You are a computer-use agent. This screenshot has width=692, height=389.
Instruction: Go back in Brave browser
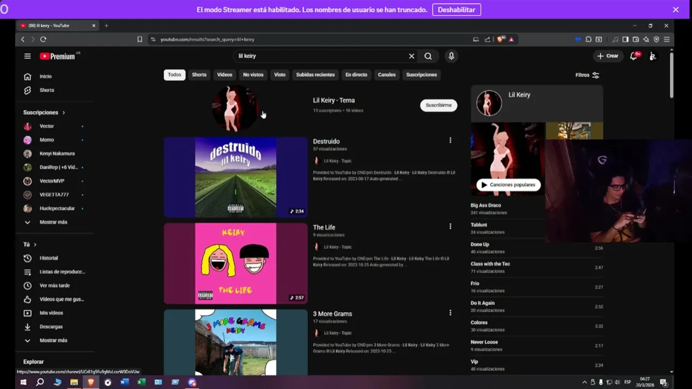pyautogui.click(x=23, y=39)
